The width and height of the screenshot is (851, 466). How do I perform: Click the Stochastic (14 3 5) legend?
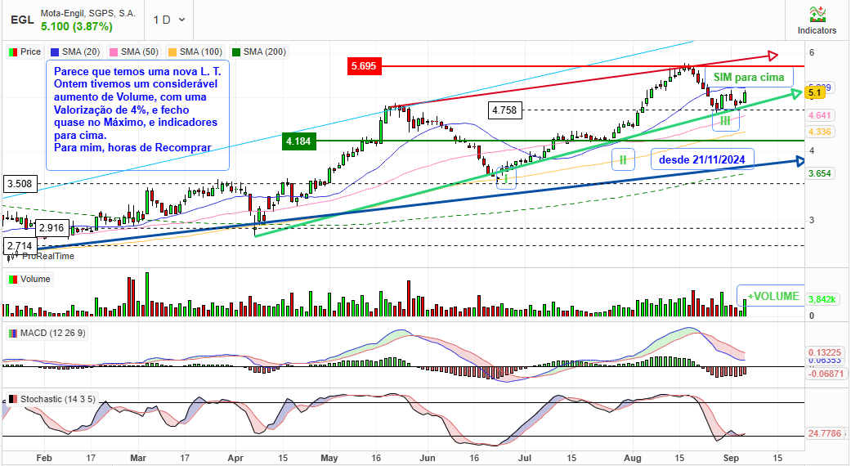[x=52, y=399]
